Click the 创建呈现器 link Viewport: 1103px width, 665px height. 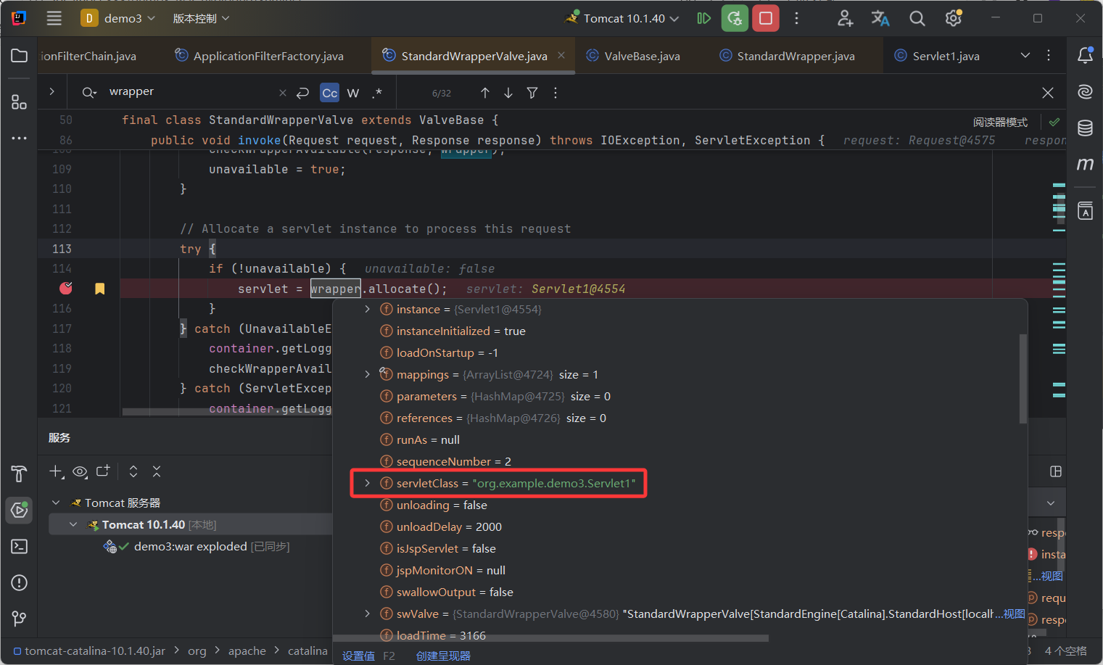point(443,656)
